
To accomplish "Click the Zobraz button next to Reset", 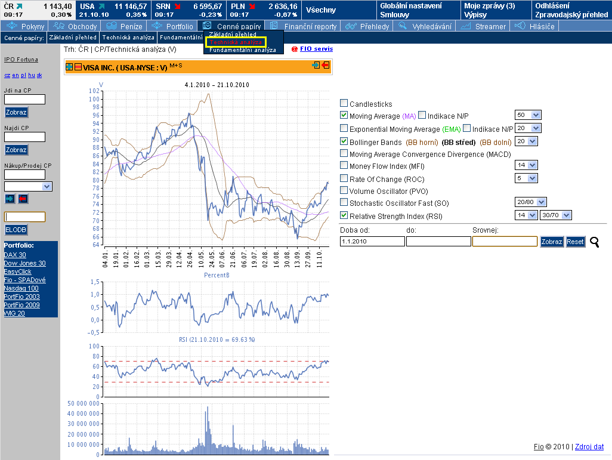I will pos(552,242).
